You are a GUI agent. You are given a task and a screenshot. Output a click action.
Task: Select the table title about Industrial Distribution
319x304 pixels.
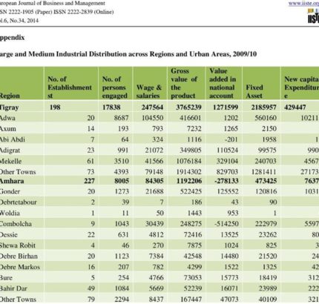coord(128,54)
